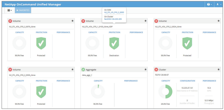Click error status icon on N2_STL_VOL_CFG_2_0070_clone card
Image resolution: width=224 pixels, height=110 pixels.
tap(10, 21)
